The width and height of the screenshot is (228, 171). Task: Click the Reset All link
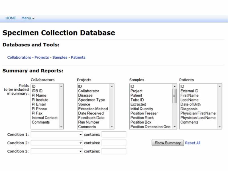coord(193,143)
